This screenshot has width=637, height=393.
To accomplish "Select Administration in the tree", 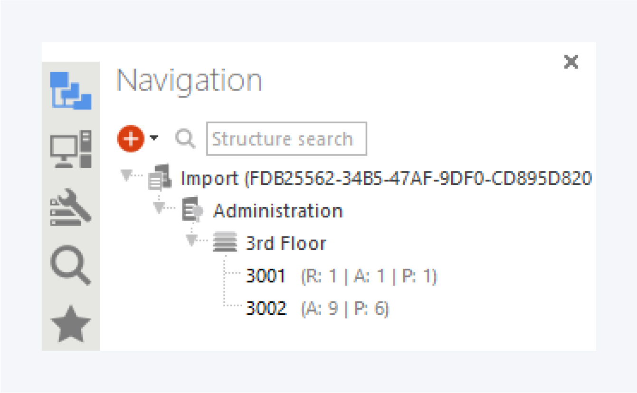I will coord(278,210).
